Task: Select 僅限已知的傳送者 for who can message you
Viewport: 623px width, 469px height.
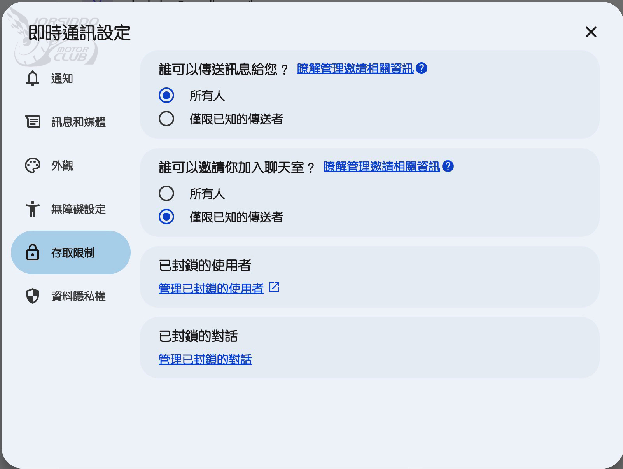Action: point(166,119)
